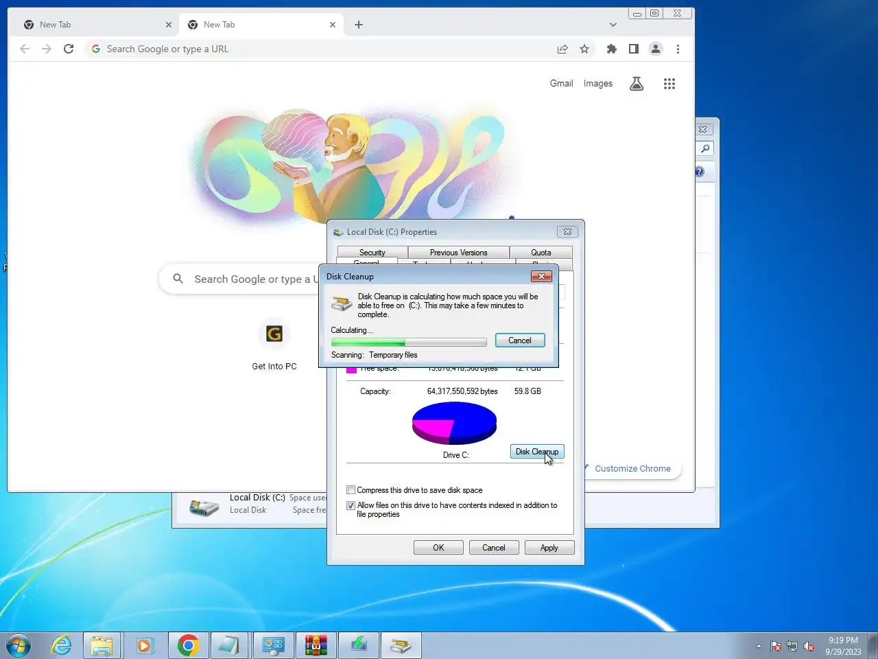Switch to Chrome in taskbar
Image resolution: width=878 pixels, height=659 pixels.
189,645
